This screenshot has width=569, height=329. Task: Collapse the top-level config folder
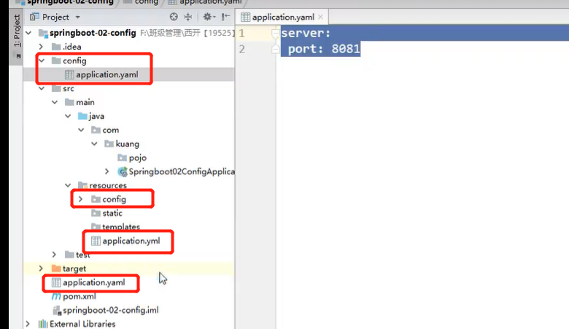click(x=42, y=61)
